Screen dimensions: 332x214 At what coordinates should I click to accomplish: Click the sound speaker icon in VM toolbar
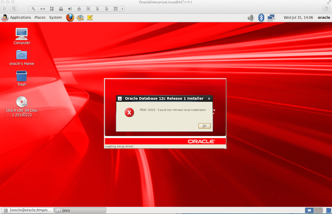(70, 9)
